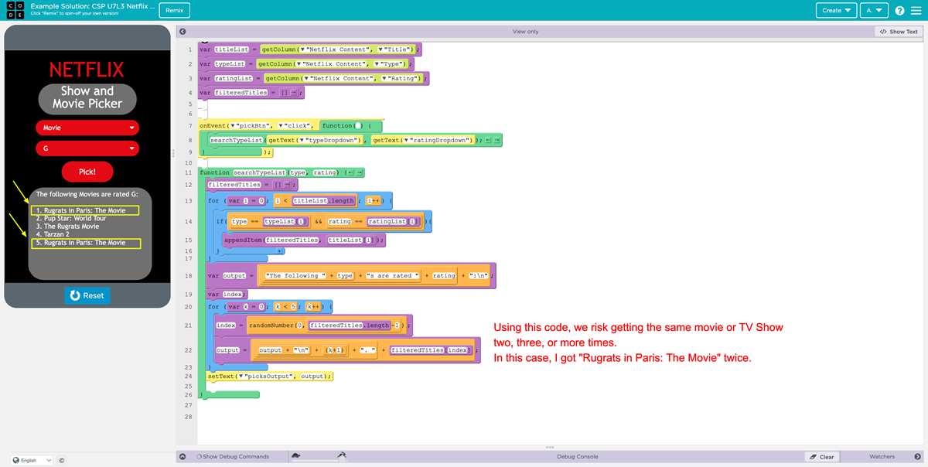928x467 pixels.
Task: Click the typeList variable field on line 2
Action: (x=229, y=64)
